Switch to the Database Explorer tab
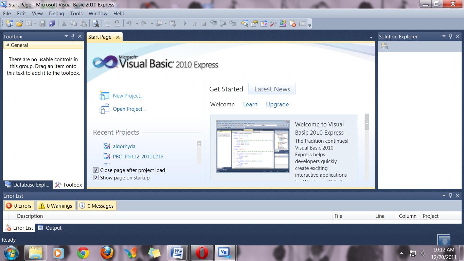The image size is (464, 261). tap(28, 185)
